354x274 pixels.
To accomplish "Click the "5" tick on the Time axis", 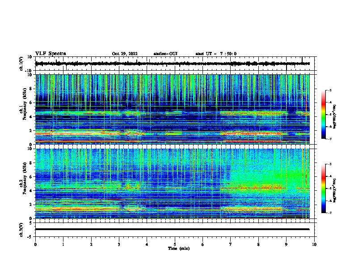I will point(175,244).
